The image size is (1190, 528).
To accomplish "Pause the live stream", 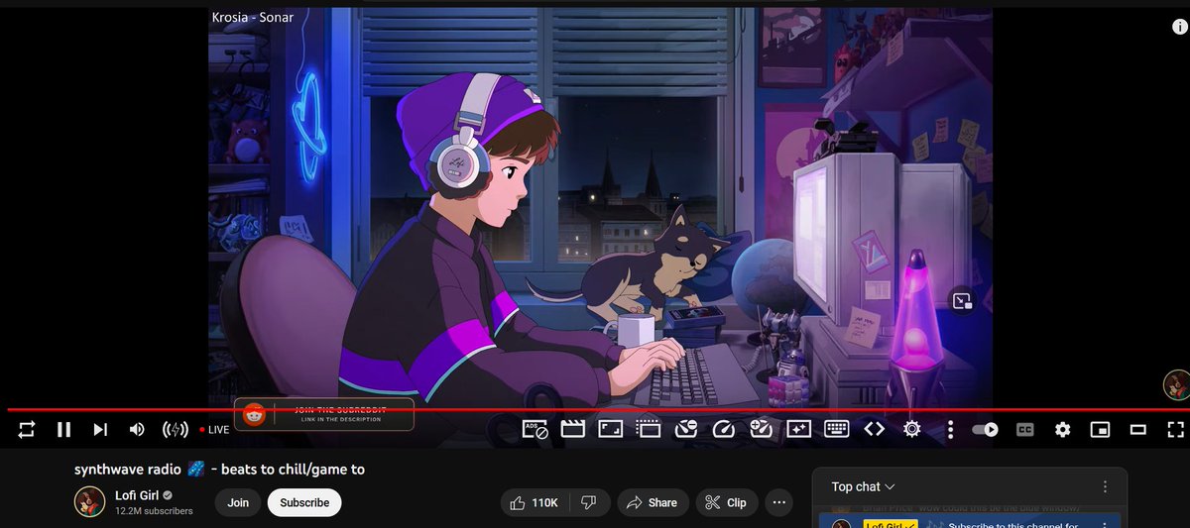I will [x=63, y=429].
